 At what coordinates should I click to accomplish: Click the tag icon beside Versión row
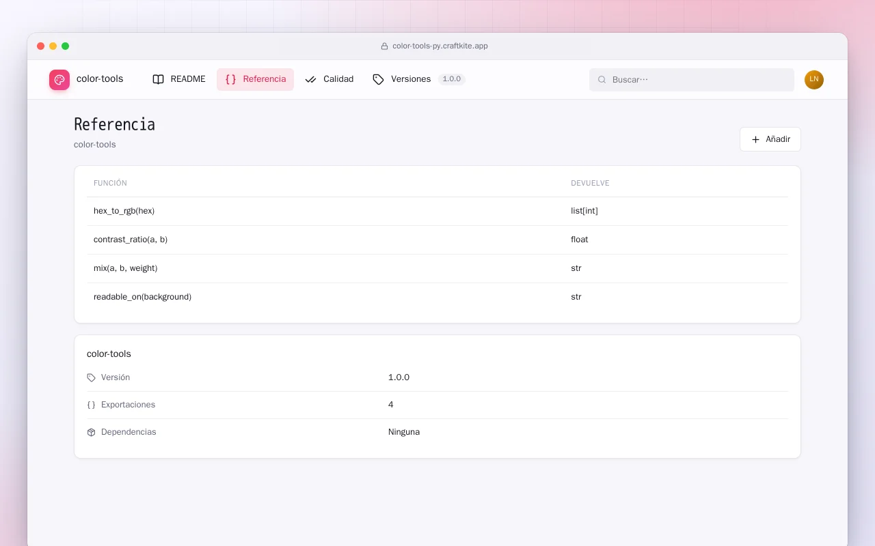92,377
